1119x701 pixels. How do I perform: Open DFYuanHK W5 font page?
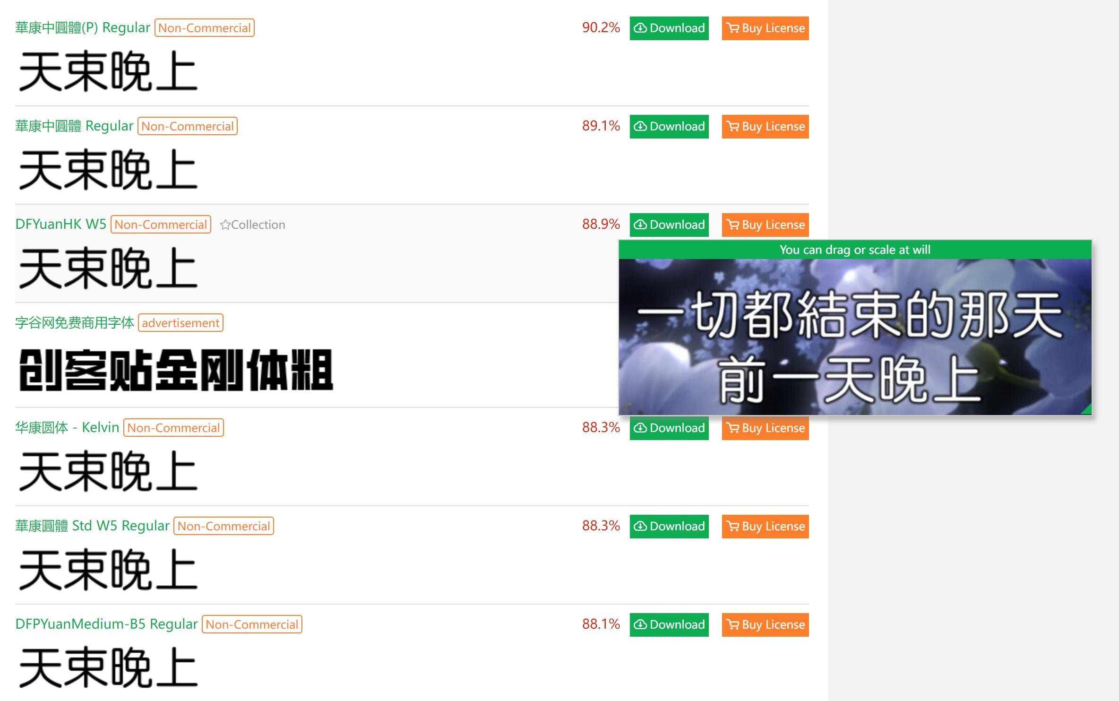point(60,225)
